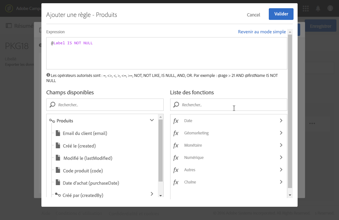Screen dimensions: 339x220
Task: Click the file icon beside Code produit
Action: coord(58,170)
